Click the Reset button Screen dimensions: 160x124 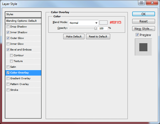(x=143, y=21)
